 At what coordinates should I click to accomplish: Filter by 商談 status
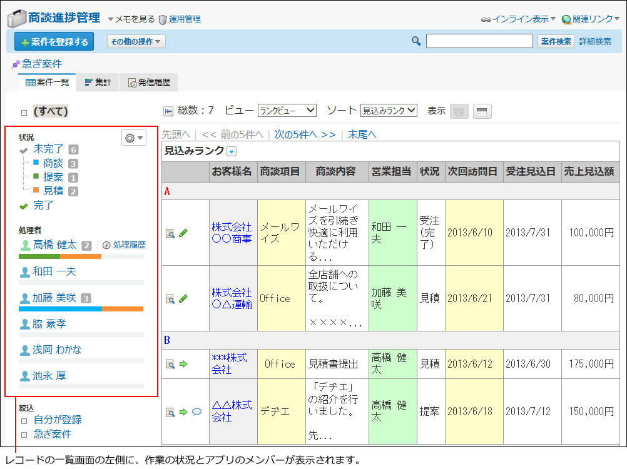click(x=53, y=163)
